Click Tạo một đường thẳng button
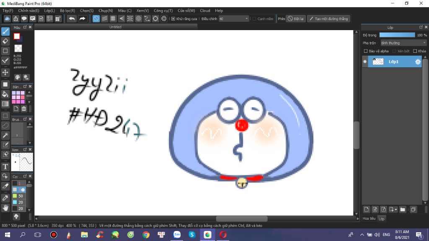 click(328, 18)
